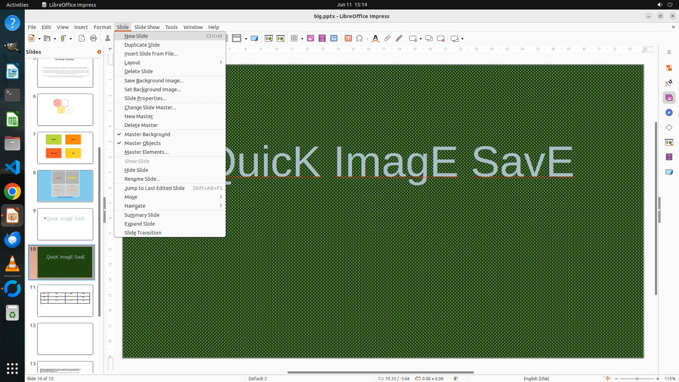
Task: Choose Duplicate Slide from menu
Action: [142, 45]
